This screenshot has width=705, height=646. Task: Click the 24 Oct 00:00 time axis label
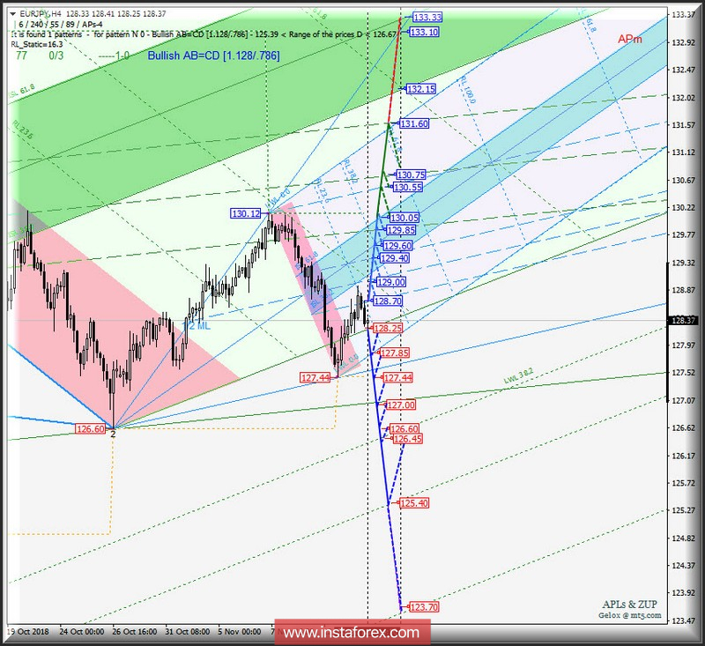[x=81, y=631]
